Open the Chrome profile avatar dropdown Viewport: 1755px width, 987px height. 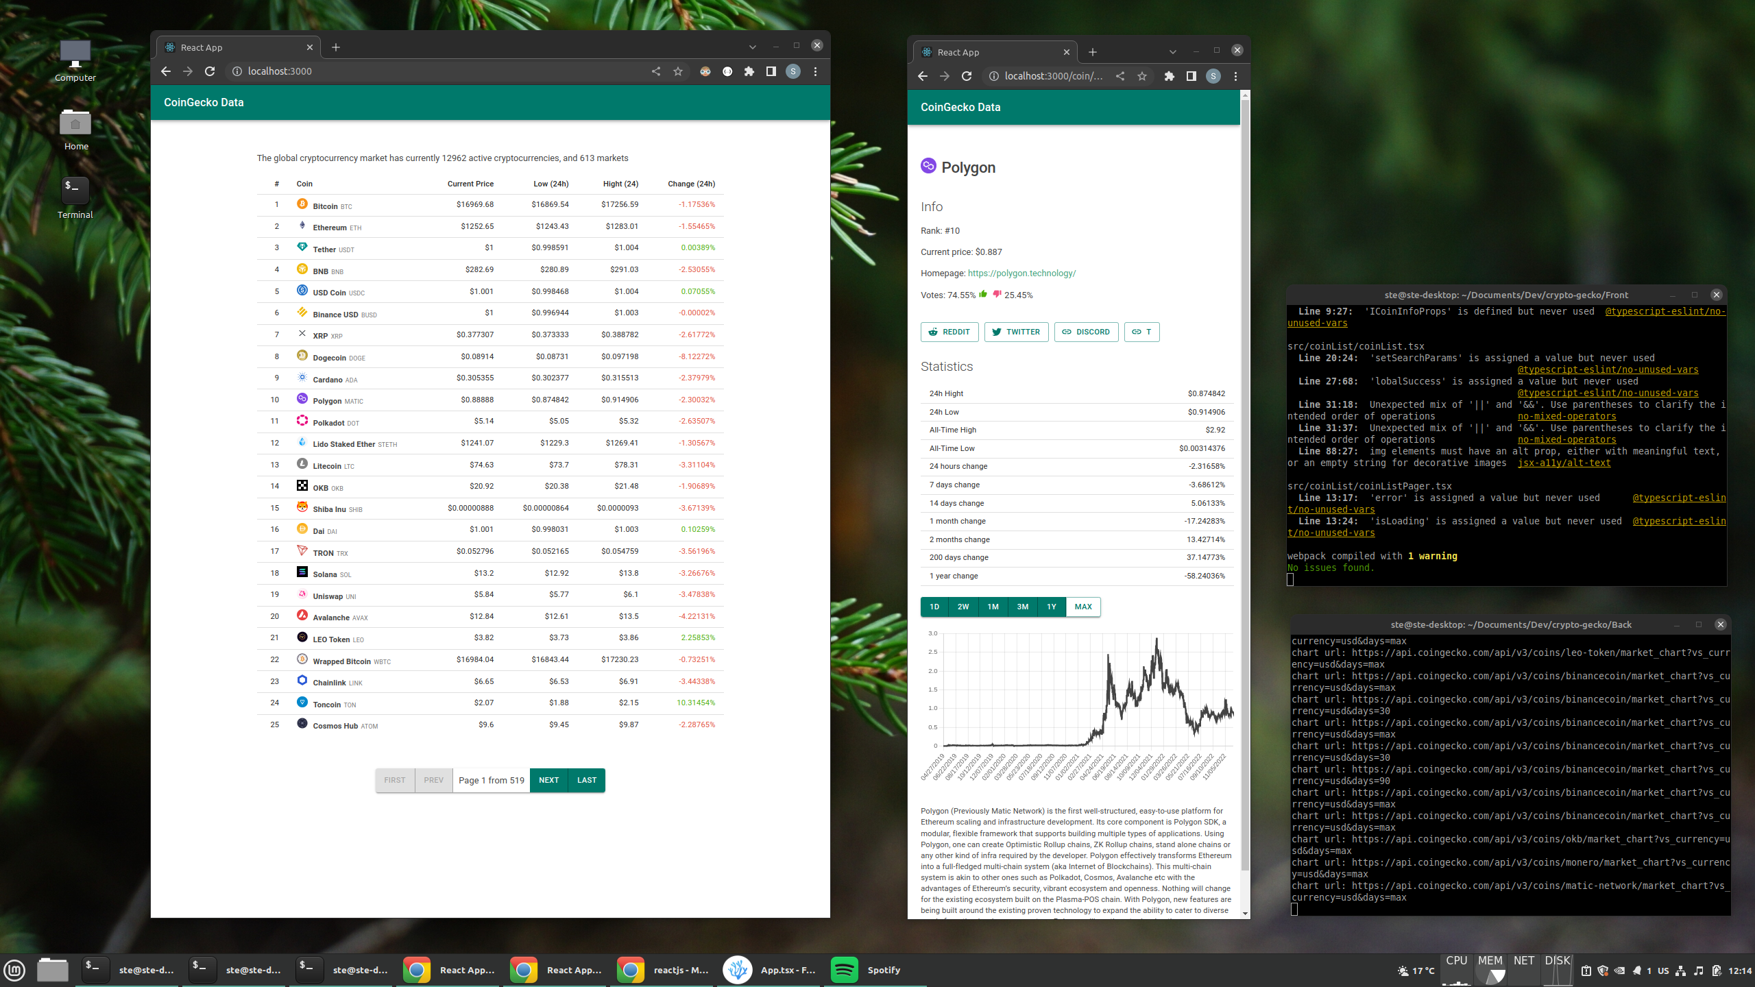tap(793, 71)
